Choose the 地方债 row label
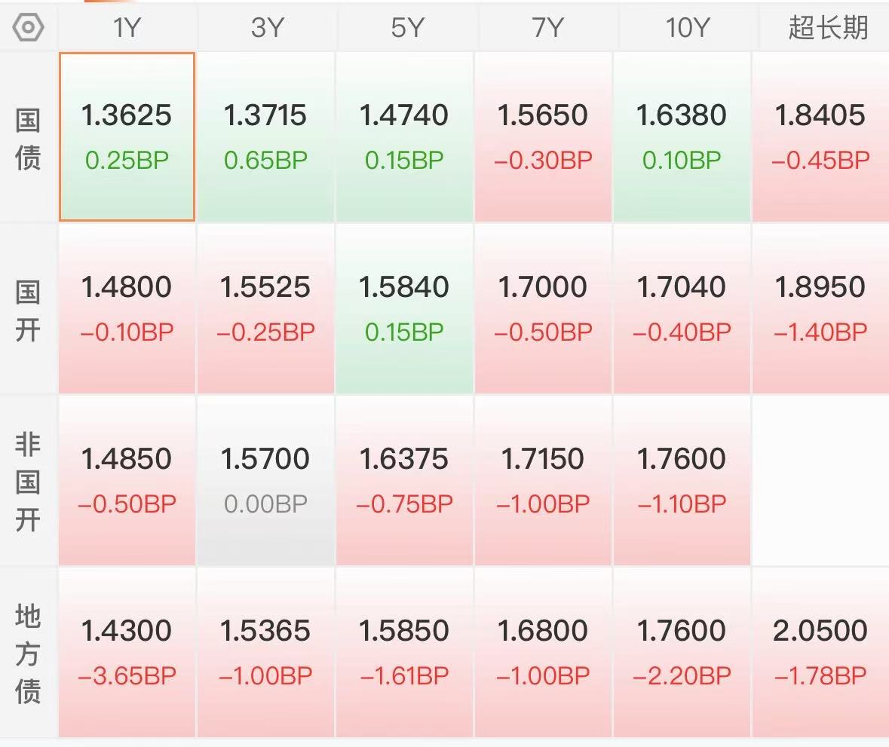Viewport: 889px width, 747px height. (28, 653)
